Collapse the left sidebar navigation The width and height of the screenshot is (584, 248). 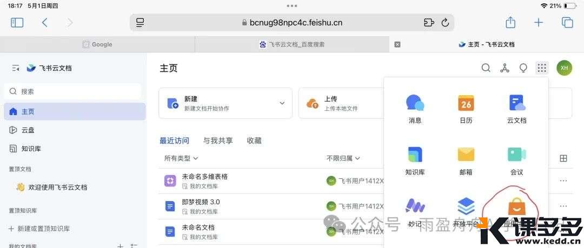16,68
